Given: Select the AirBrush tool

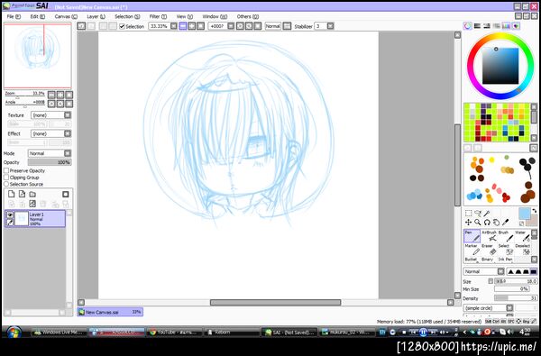Looking at the screenshot, I should pos(489,236).
